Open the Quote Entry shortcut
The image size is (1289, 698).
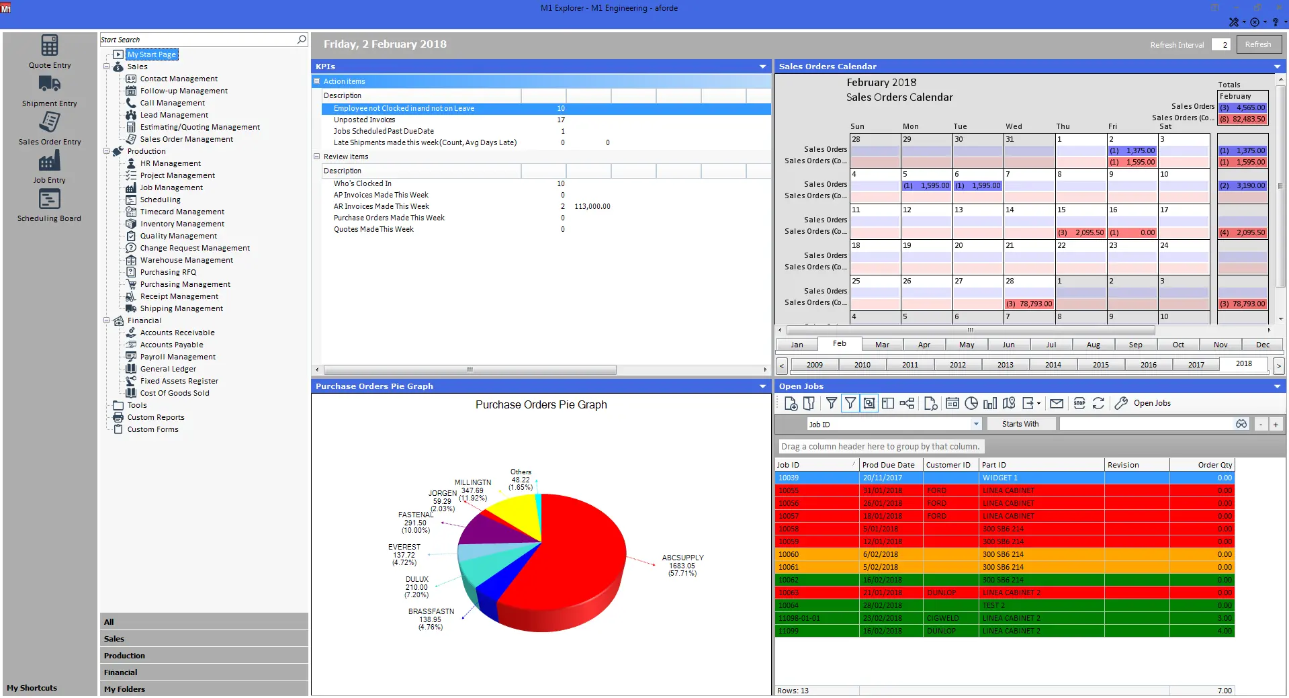point(49,52)
